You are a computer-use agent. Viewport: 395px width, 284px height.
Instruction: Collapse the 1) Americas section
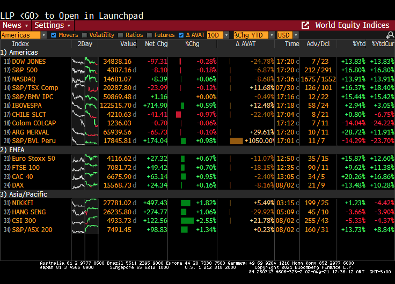[19, 53]
